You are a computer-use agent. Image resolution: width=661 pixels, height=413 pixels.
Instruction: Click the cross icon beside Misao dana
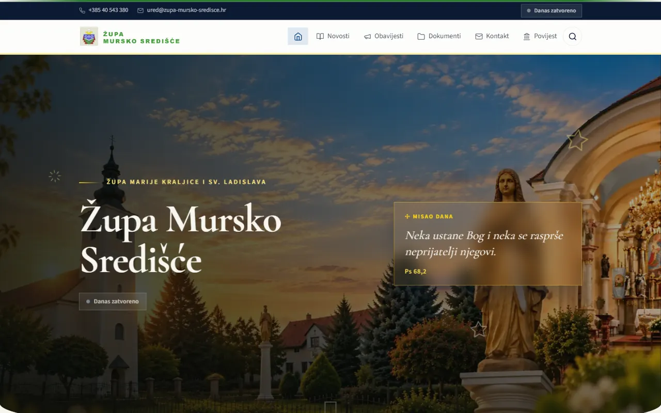(407, 216)
